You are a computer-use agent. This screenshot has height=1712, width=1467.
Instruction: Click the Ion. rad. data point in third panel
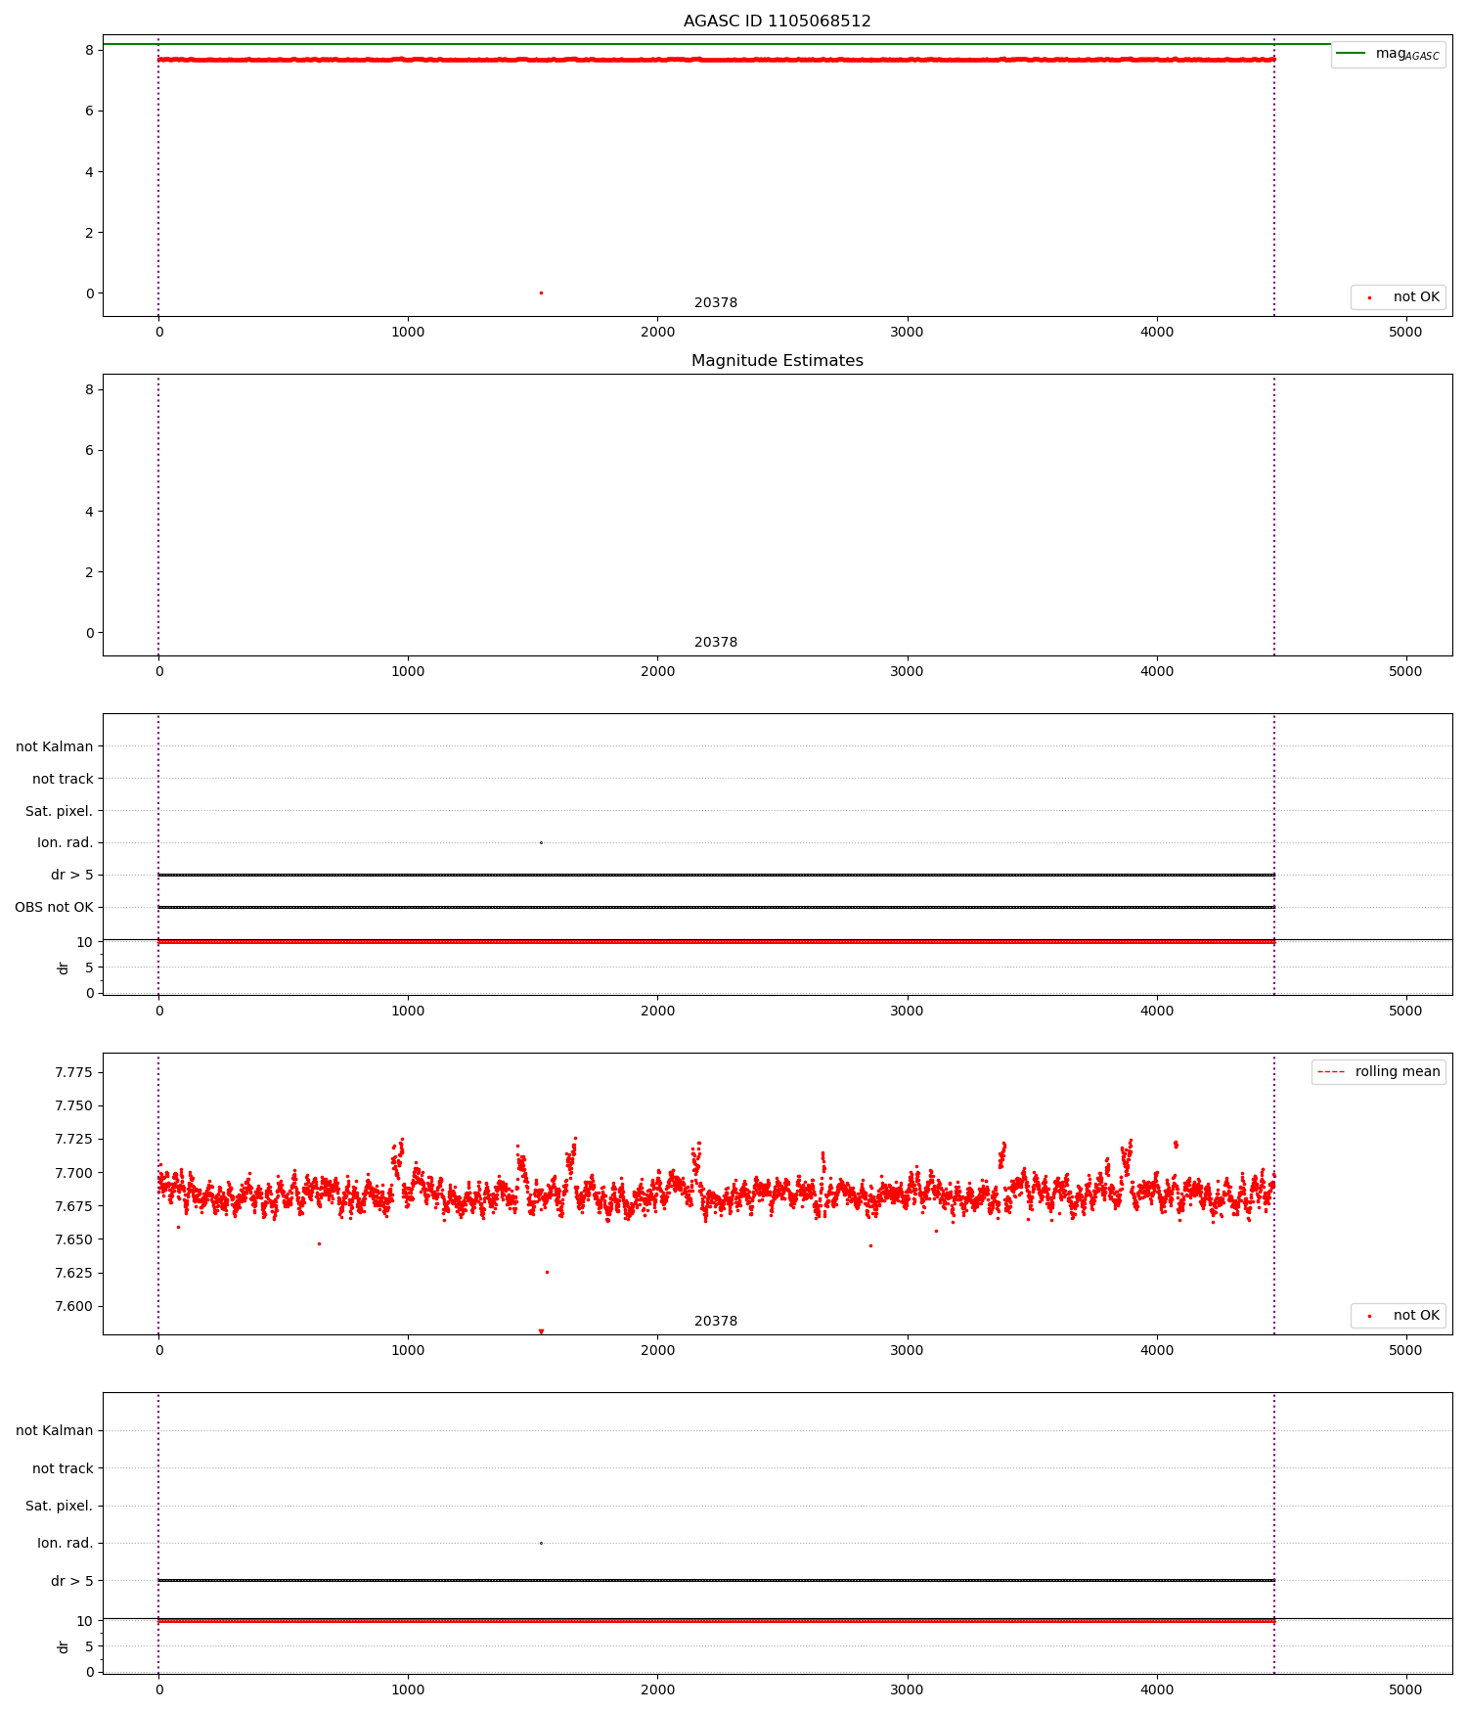click(541, 842)
